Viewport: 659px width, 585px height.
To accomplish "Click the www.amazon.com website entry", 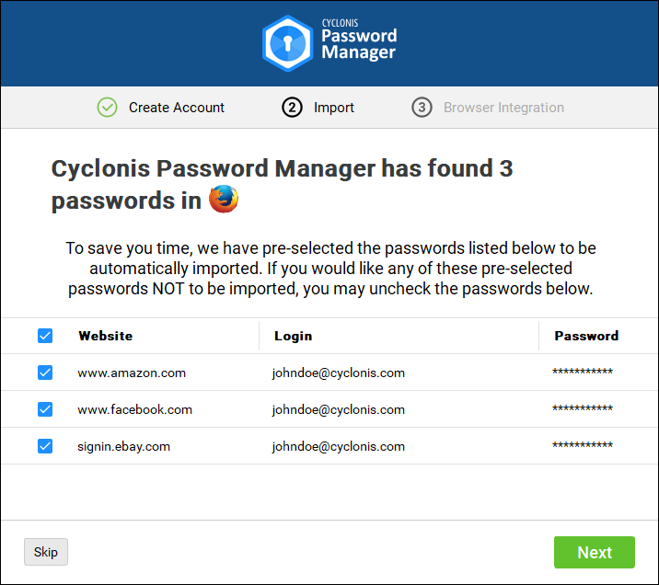I will pos(132,373).
